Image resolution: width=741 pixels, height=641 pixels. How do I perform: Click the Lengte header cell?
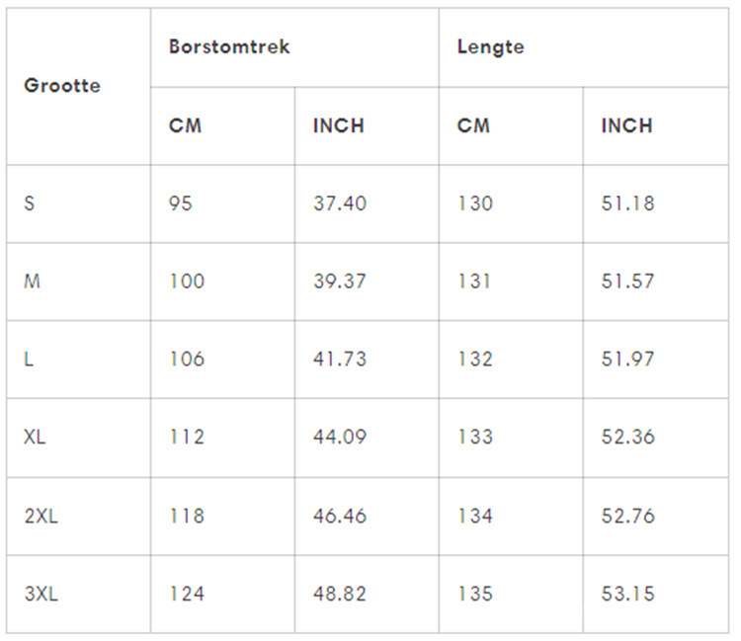pyautogui.click(x=490, y=46)
